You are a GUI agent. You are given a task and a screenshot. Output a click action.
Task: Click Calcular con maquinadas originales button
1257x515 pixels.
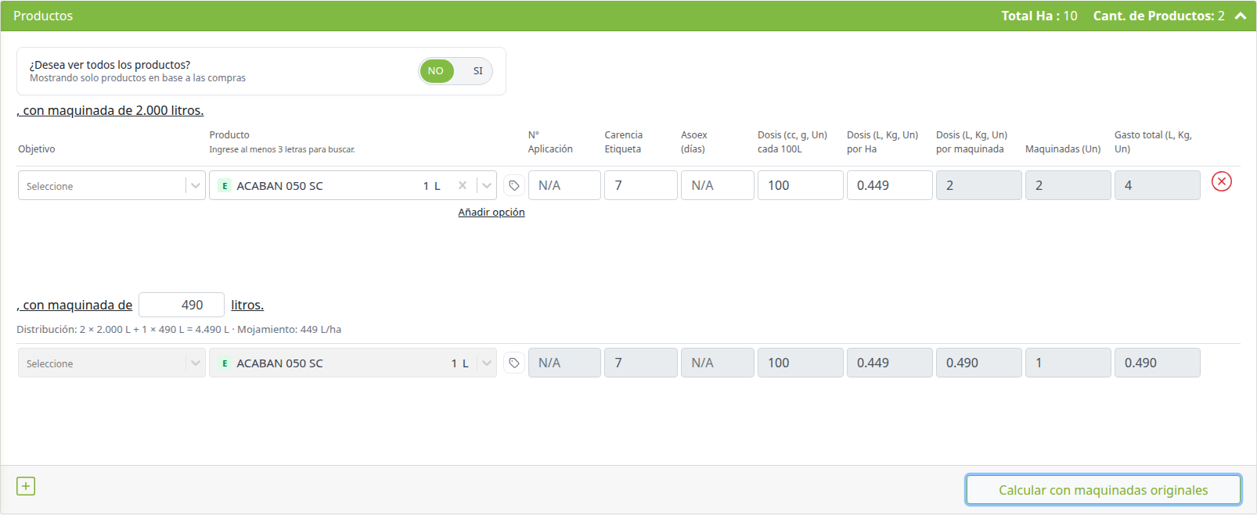coord(1103,490)
